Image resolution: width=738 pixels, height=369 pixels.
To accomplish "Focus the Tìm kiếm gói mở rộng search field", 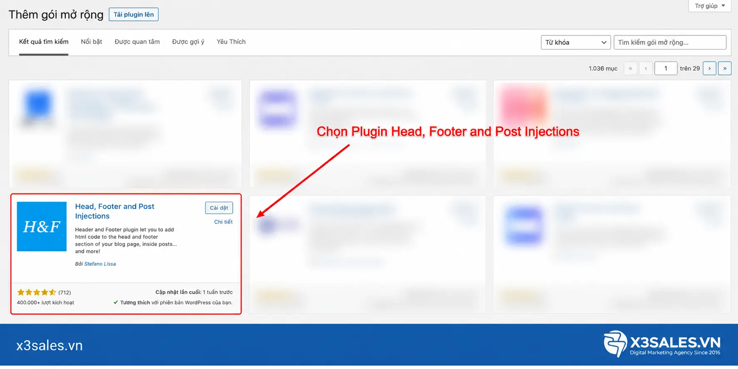I will (x=670, y=42).
